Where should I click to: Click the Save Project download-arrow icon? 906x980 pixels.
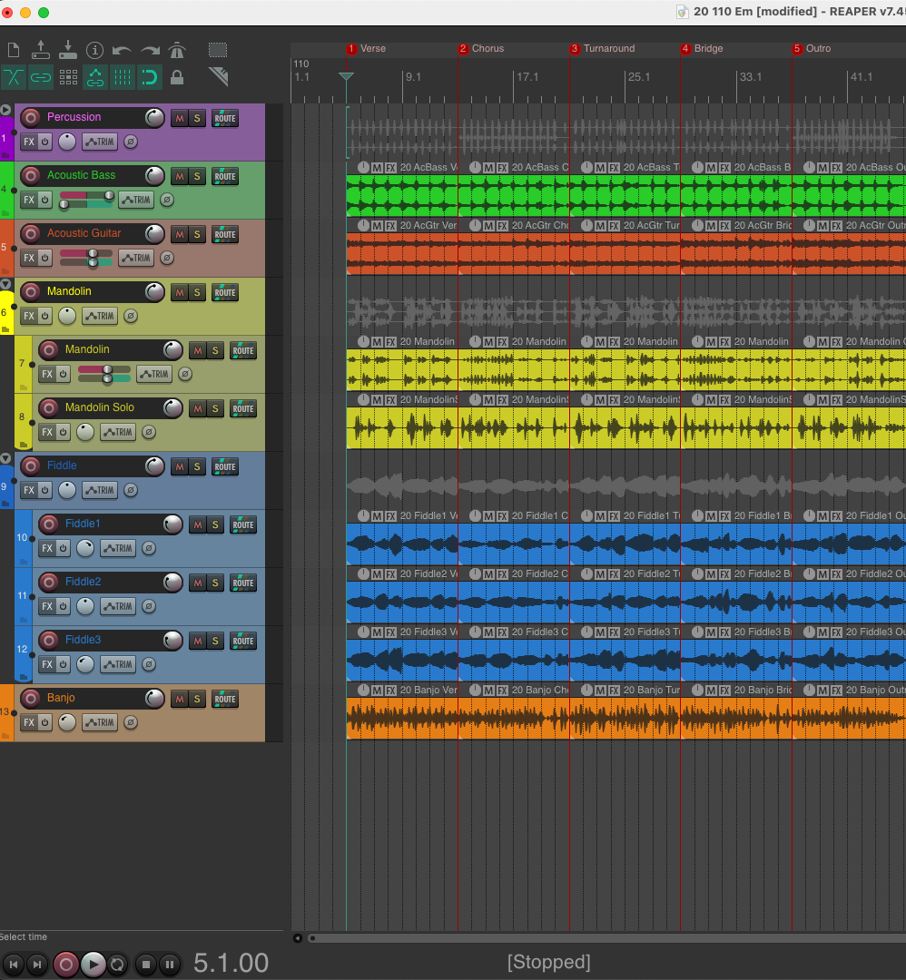point(67,50)
